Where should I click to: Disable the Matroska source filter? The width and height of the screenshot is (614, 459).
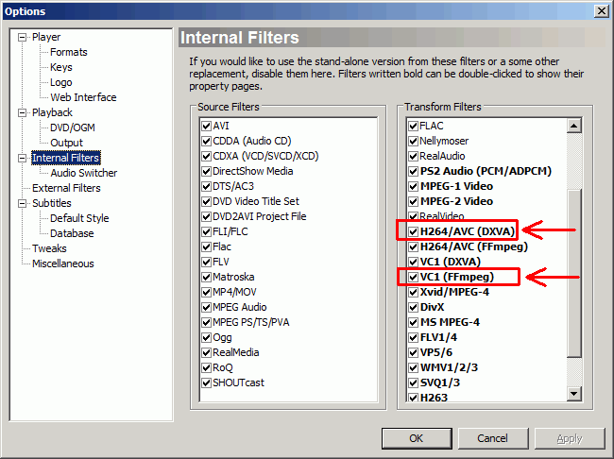pos(206,278)
